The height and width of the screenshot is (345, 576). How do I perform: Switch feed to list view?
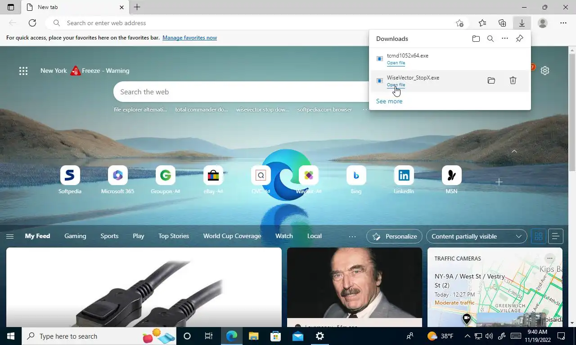click(x=556, y=236)
